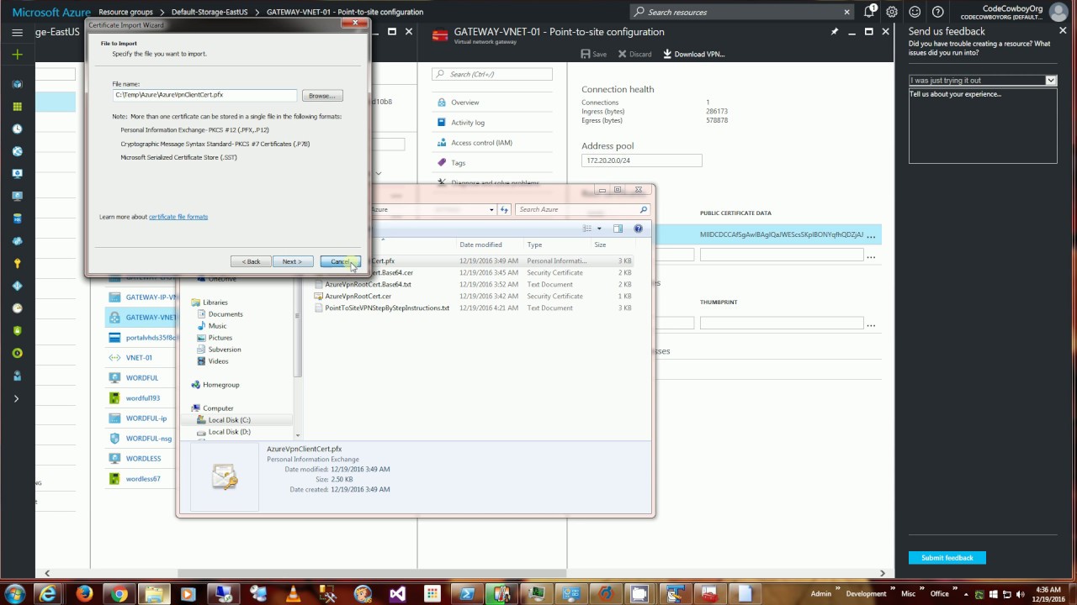Select Local Disk (D:) in Explorer tree
Viewport: 1077px width, 605px height.
coord(229,432)
